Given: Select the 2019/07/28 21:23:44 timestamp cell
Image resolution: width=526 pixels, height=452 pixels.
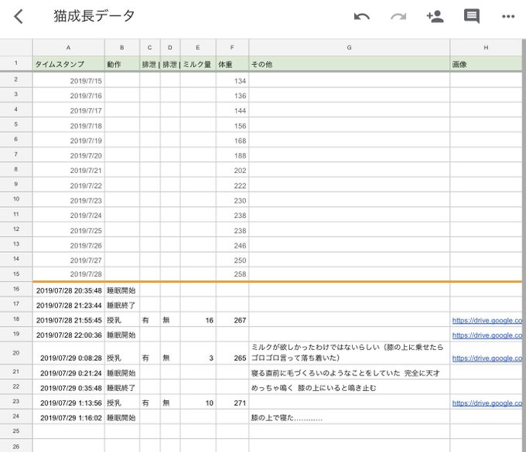Looking at the screenshot, I should click(68, 305).
